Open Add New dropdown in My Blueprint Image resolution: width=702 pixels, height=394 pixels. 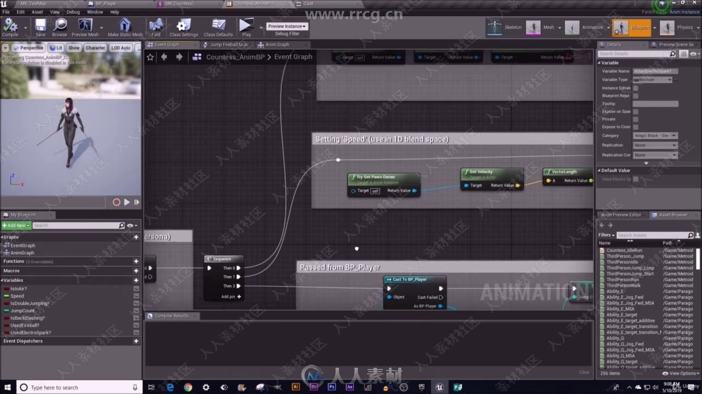(x=16, y=225)
